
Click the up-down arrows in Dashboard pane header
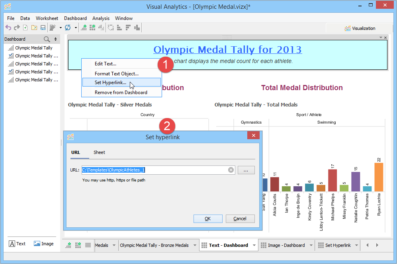coord(55,39)
